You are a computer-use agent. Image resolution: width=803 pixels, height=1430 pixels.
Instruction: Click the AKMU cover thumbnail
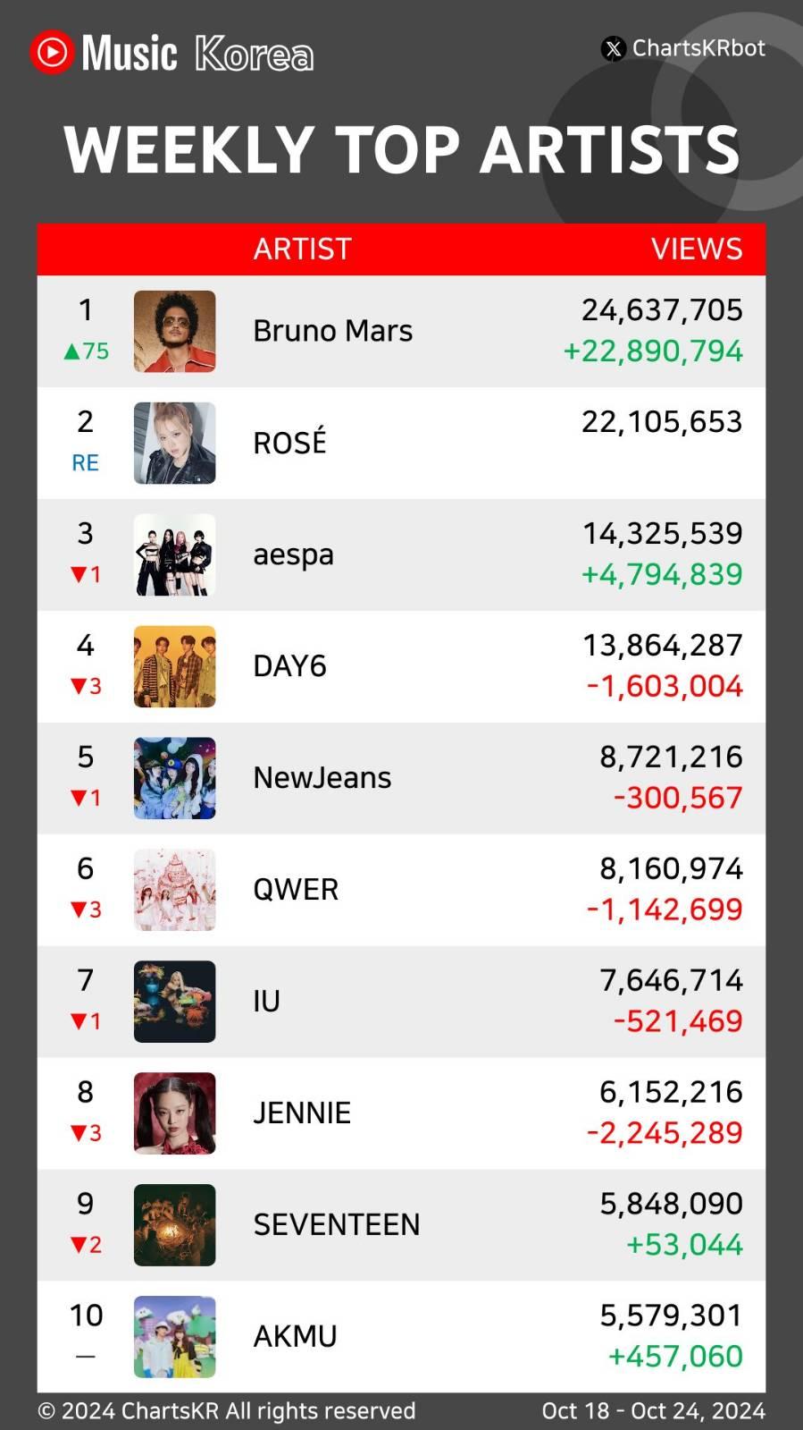click(175, 1337)
